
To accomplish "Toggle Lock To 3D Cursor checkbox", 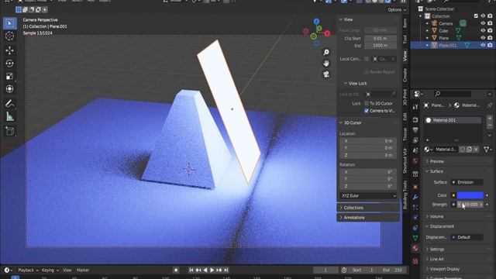I will tap(367, 103).
